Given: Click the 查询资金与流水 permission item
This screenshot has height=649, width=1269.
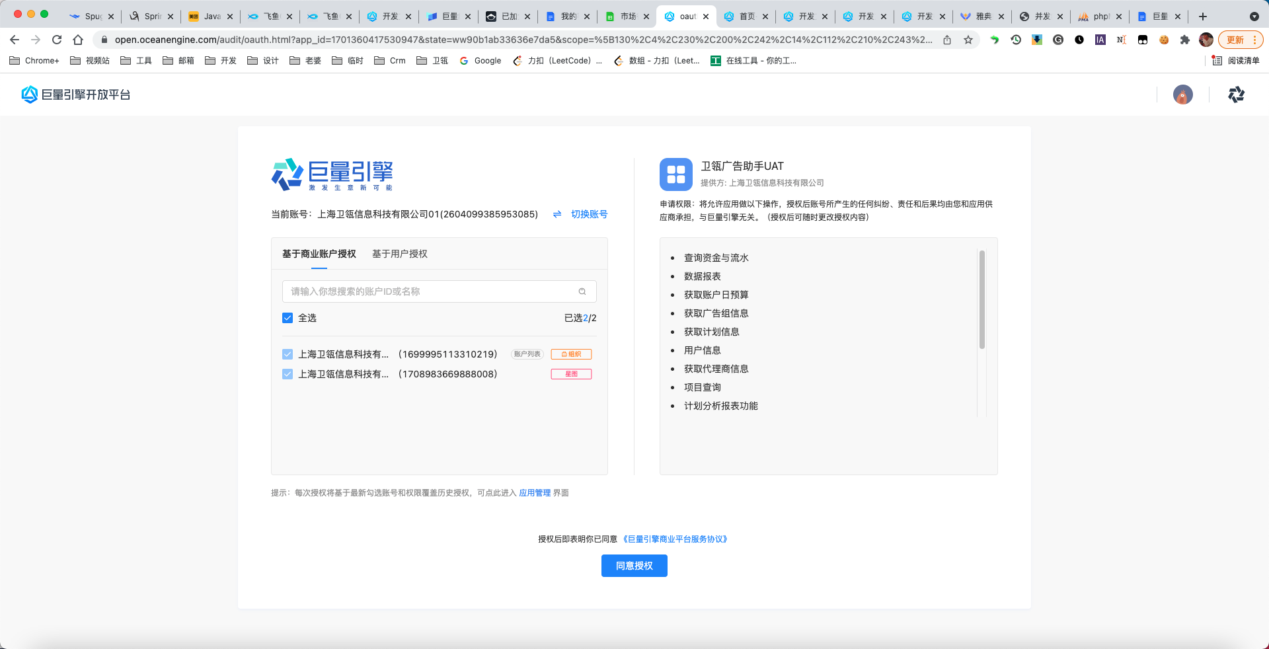Looking at the screenshot, I should (716, 258).
